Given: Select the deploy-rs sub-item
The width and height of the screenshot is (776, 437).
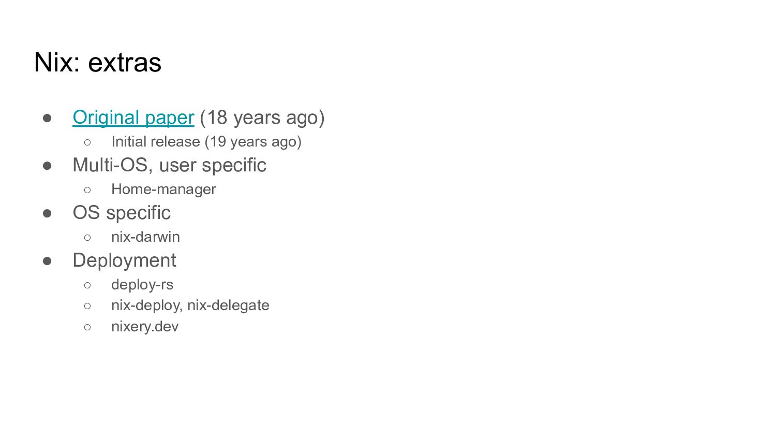Looking at the screenshot, I should point(142,285).
